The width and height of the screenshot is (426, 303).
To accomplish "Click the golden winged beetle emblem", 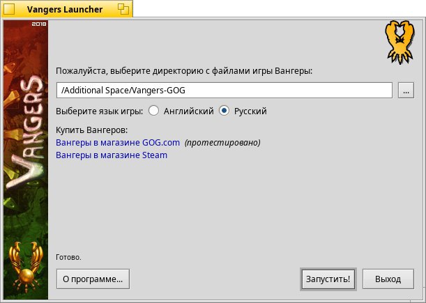I will click(26, 266).
